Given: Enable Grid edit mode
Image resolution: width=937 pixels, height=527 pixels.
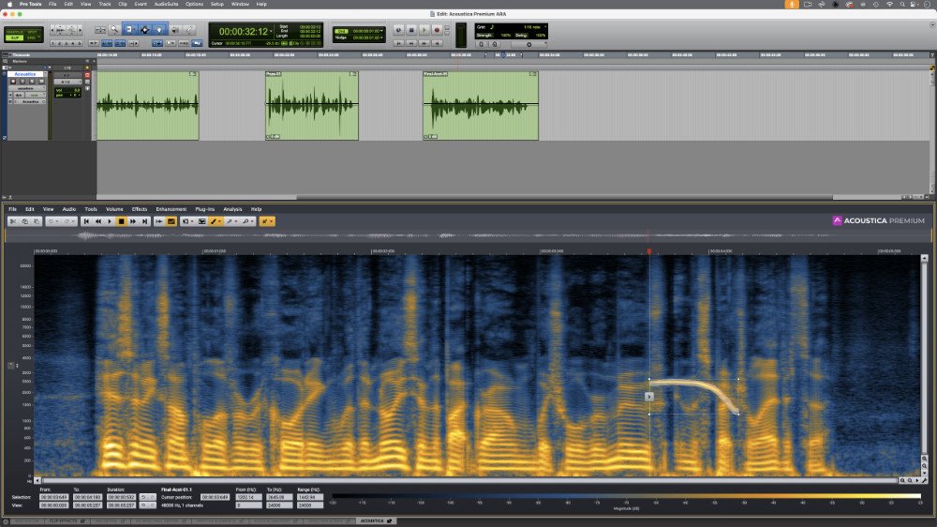Looking at the screenshot, I should (32, 38).
